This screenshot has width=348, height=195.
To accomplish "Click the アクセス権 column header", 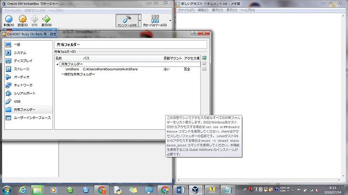I will point(191,58).
